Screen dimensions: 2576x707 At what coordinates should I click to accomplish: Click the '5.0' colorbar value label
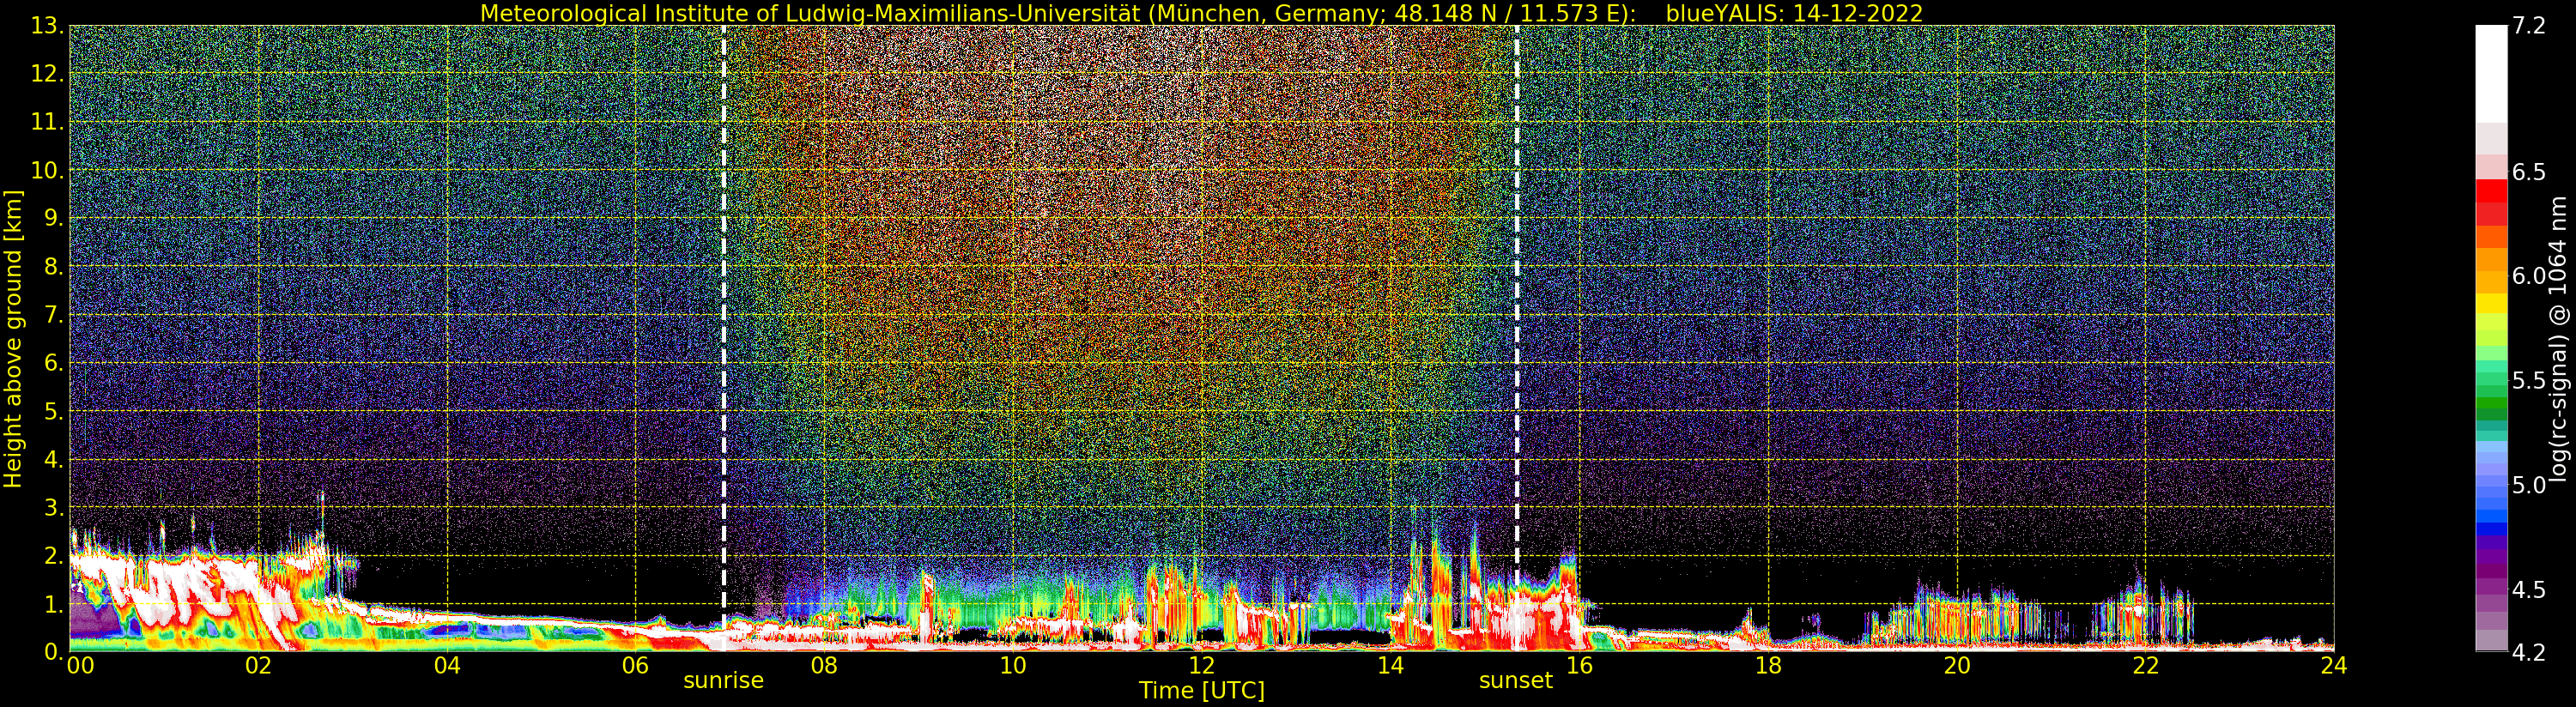[x=2529, y=485]
